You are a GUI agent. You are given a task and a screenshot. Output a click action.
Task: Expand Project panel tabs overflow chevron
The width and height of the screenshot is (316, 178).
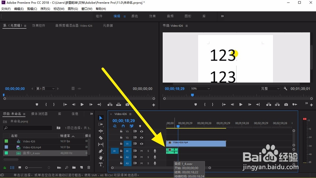pyautogui.click(x=92, y=114)
